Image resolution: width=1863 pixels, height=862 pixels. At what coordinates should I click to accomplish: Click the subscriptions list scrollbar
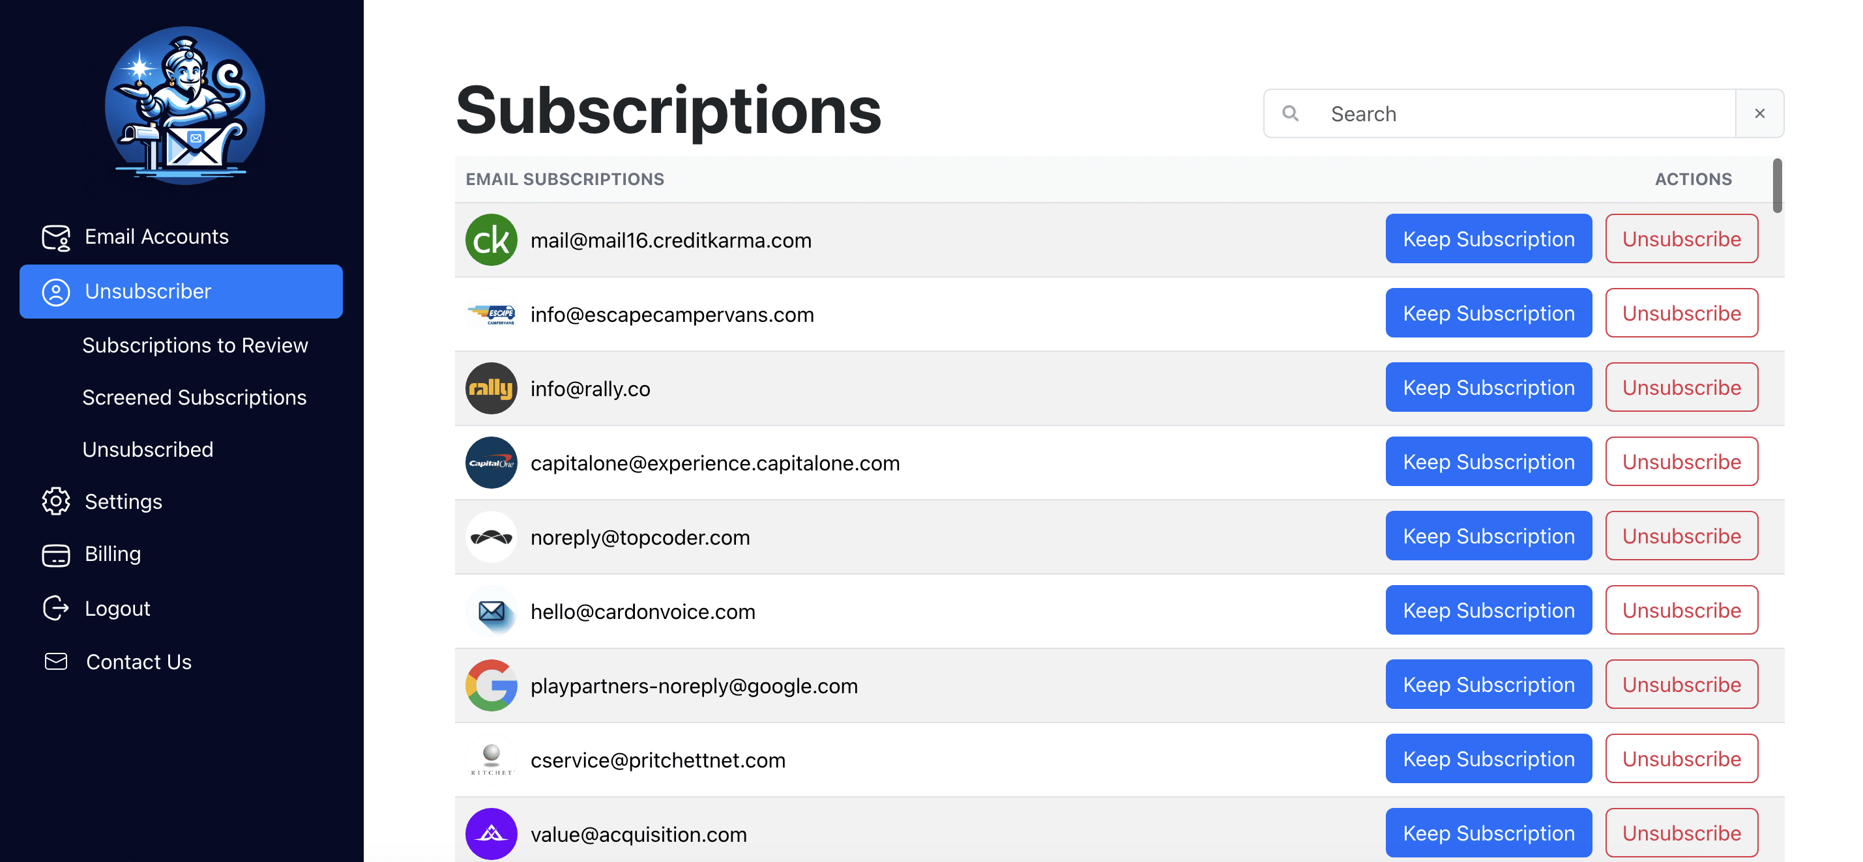pyautogui.click(x=1777, y=186)
